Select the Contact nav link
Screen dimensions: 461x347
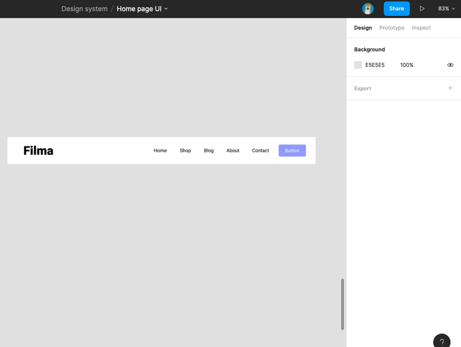pyautogui.click(x=260, y=150)
